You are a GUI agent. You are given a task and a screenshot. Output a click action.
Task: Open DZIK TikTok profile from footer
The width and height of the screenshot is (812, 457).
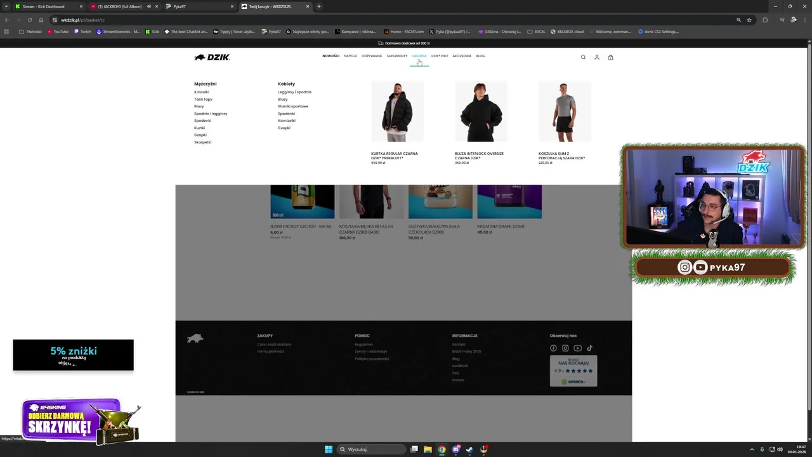[x=589, y=348]
